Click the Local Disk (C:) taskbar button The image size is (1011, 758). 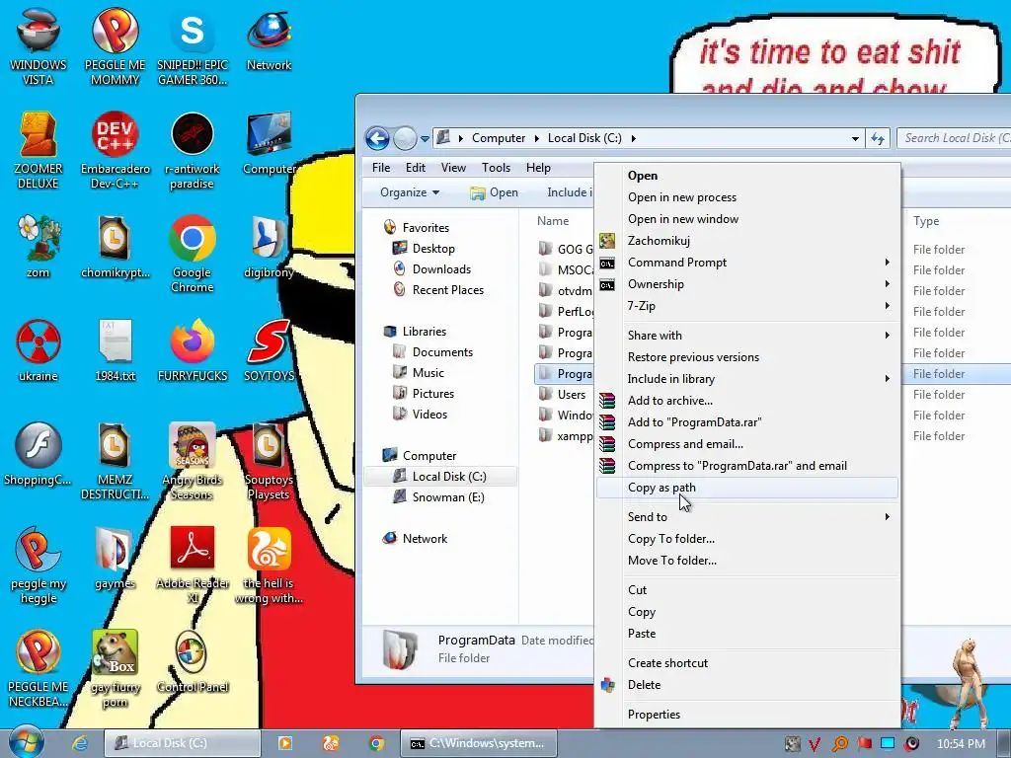click(x=183, y=743)
